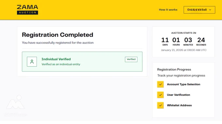This screenshot has height=124, width=222.
Task: Click the ZAMA Auction logo
Action: tap(27, 10)
